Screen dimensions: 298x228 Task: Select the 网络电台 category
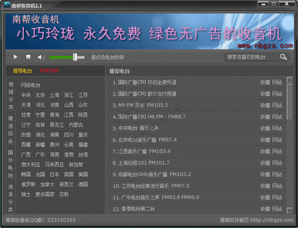click(30, 85)
